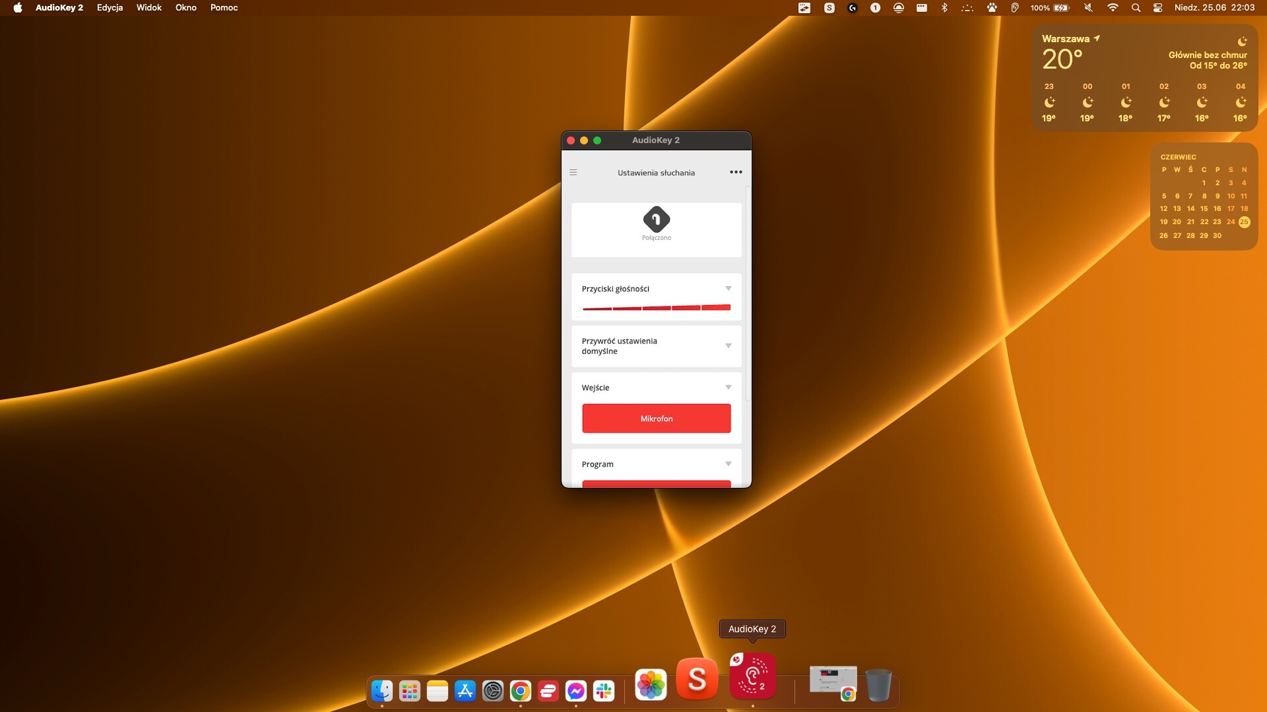The image size is (1267, 712).
Task: Collapse the Program section arrow
Action: coord(729,464)
